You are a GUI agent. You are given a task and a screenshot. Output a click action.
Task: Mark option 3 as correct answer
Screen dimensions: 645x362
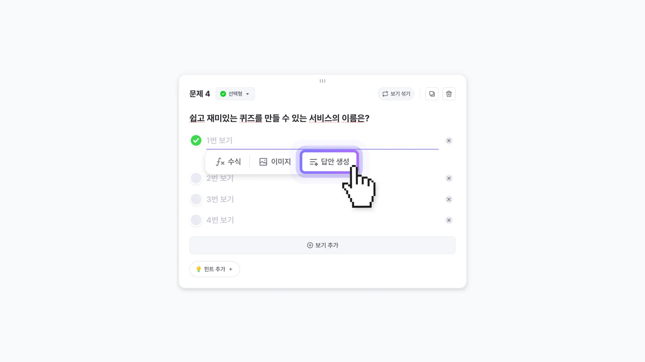(196, 199)
